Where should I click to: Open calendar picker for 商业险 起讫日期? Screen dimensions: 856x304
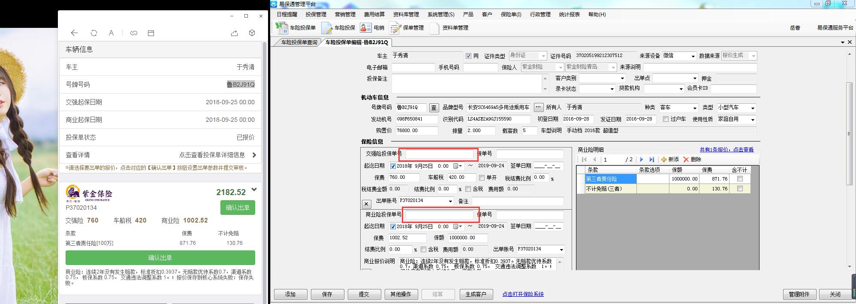coord(458,226)
